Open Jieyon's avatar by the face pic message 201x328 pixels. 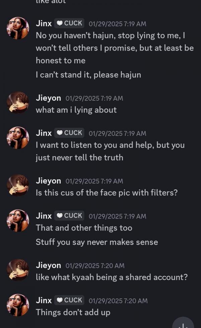point(18,185)
